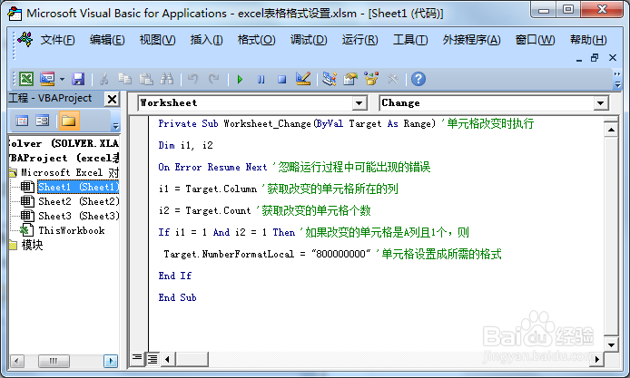Click the Break pause icon

261,80
